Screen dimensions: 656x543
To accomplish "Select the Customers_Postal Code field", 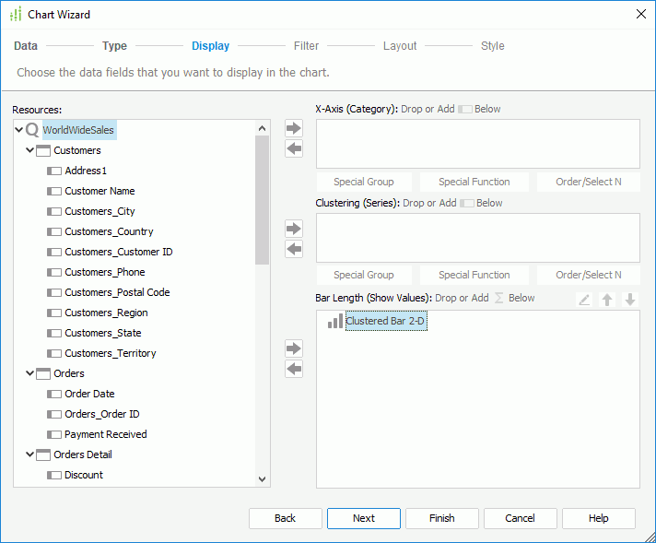I will point(117,292).
